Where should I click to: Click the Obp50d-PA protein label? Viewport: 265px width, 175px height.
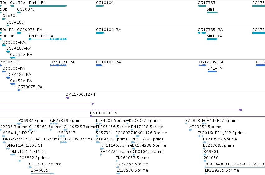click(x=14, y=68)
